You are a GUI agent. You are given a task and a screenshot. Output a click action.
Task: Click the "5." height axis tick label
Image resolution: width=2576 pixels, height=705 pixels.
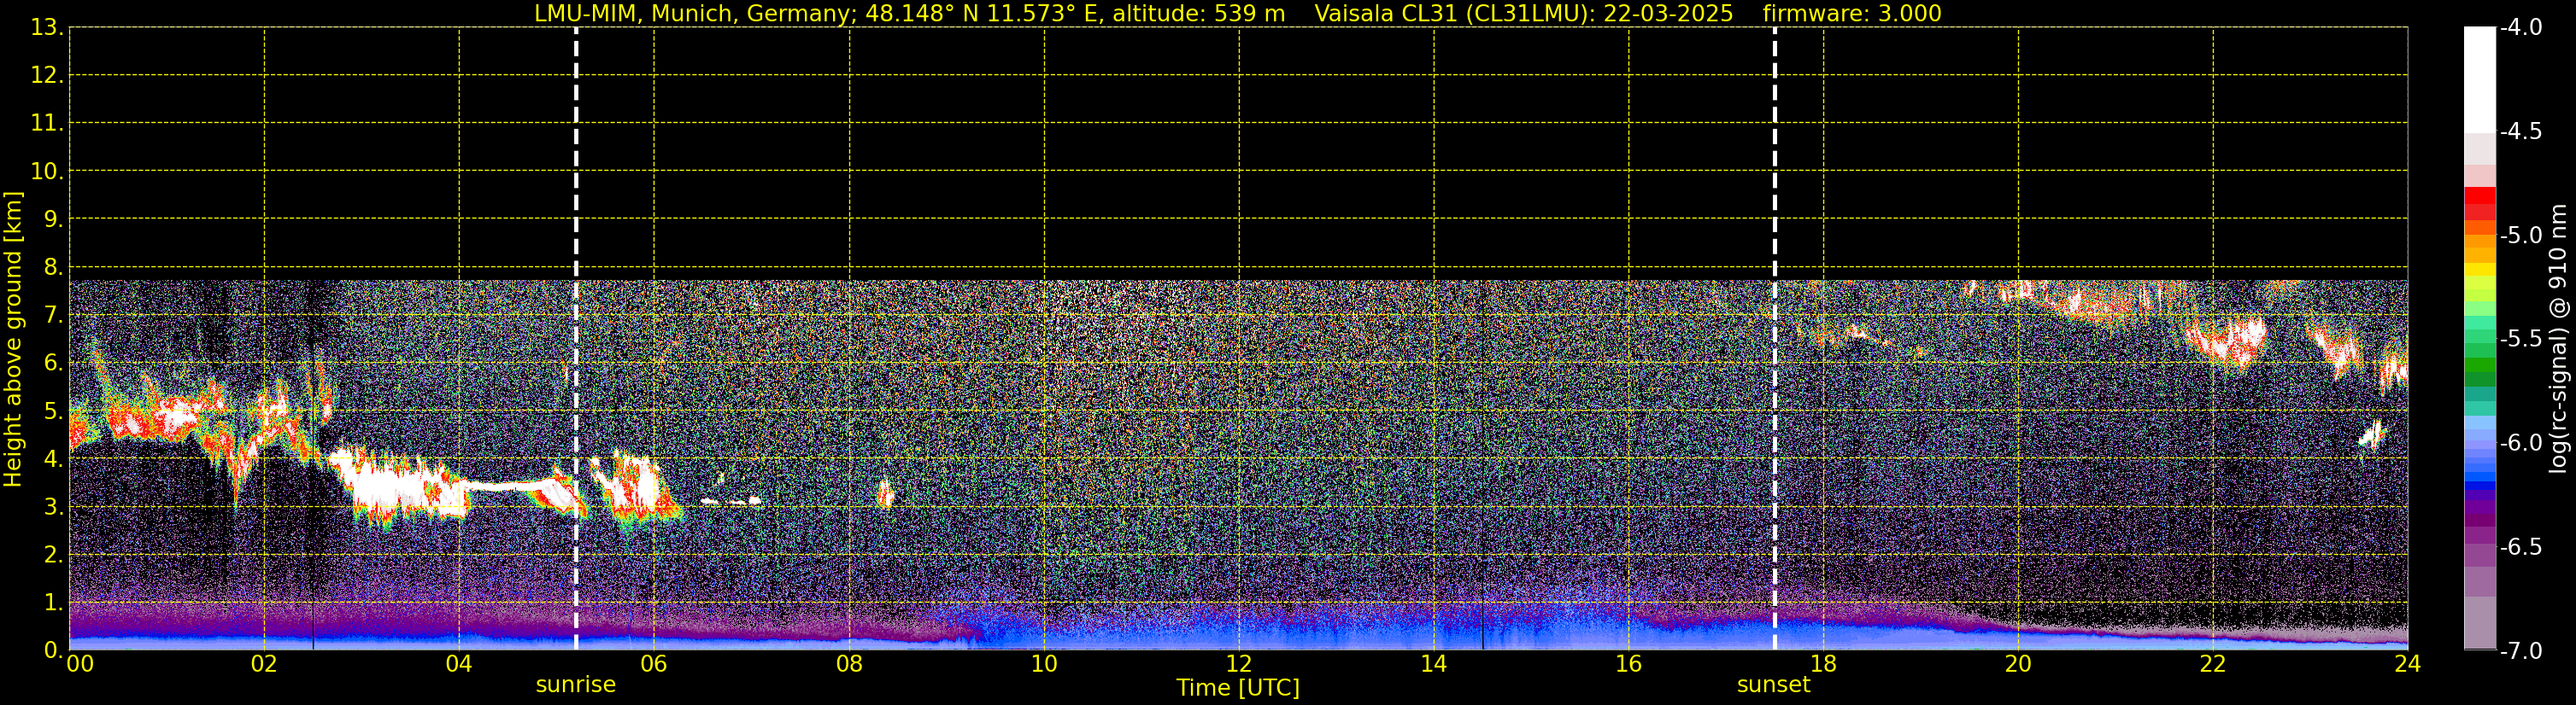53,411
